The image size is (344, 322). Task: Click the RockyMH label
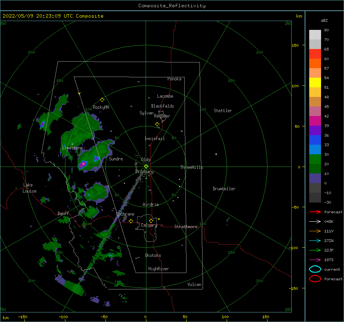101,107
